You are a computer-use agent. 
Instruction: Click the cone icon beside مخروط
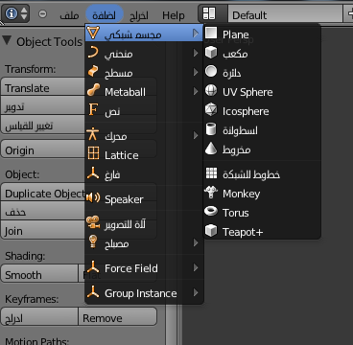211,149
